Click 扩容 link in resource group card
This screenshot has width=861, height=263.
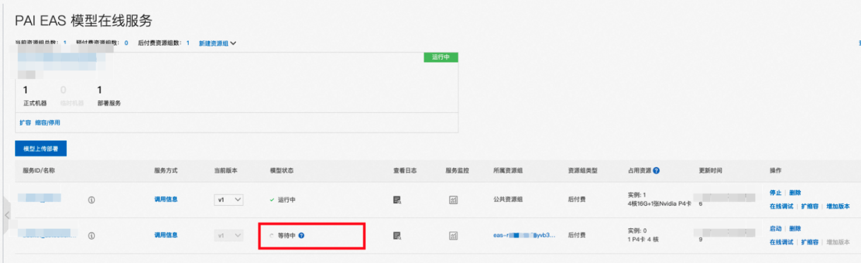pos(25,122)
